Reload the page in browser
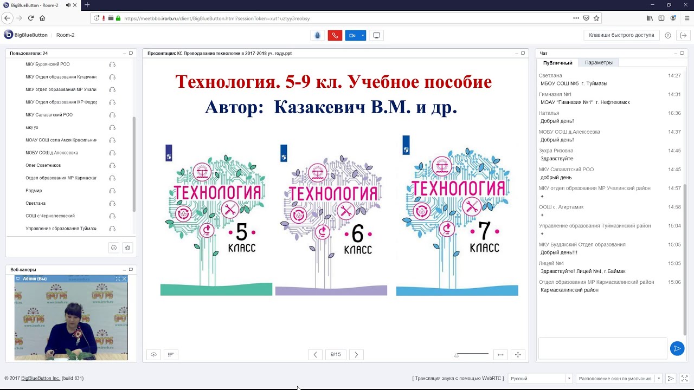Viewport: 694px width, 390px height. (31, 18)
